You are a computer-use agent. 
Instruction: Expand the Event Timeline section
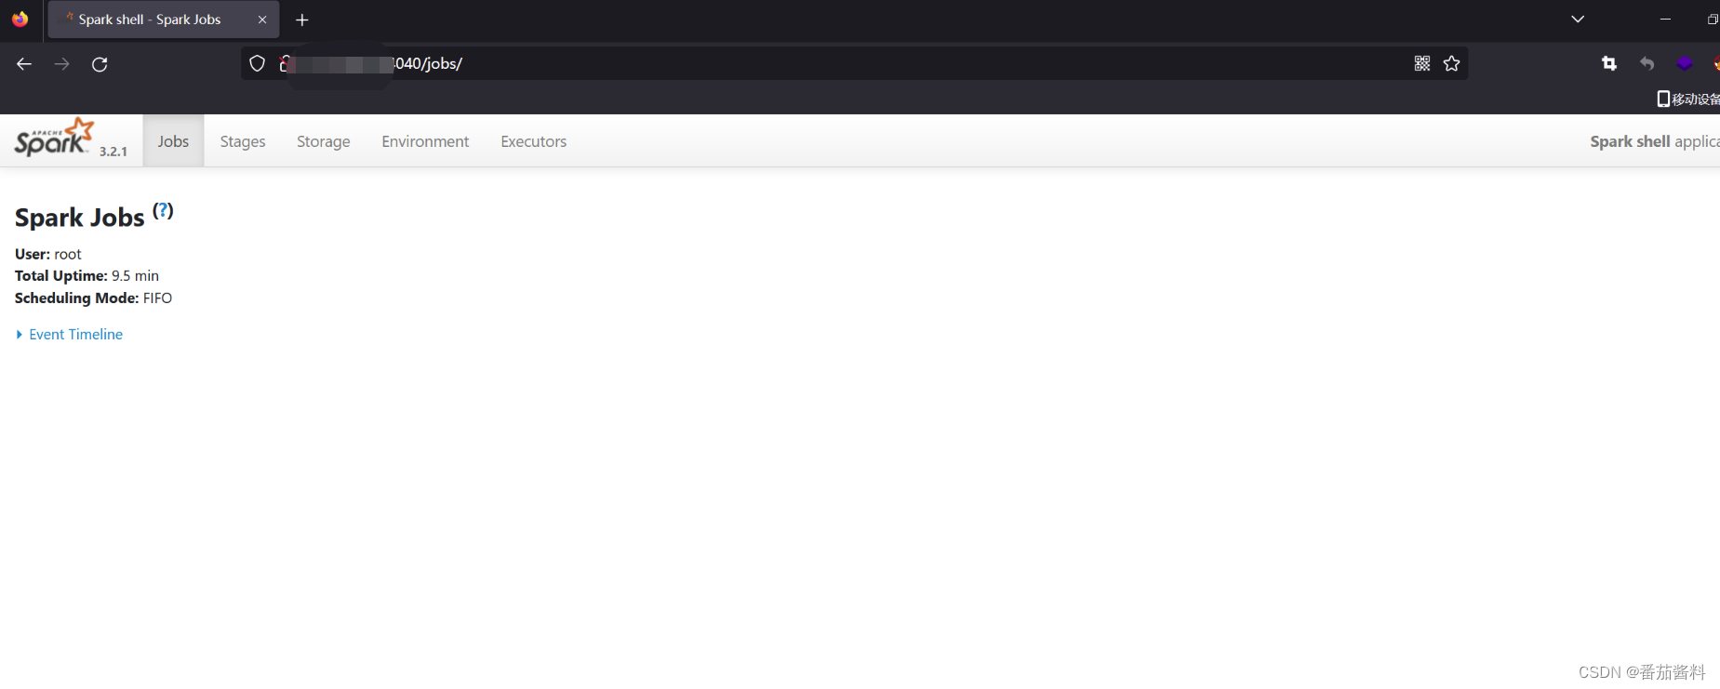[x=70, y=335]
